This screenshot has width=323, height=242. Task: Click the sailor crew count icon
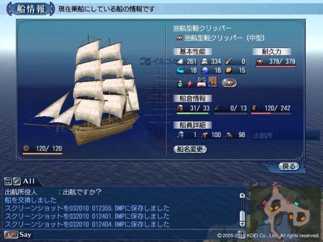[x=180, y=108]
